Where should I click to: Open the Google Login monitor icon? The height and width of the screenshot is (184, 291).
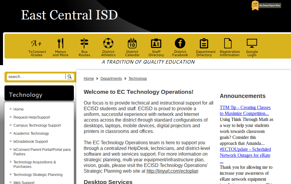pyautogui.click(x=252, y=44)
